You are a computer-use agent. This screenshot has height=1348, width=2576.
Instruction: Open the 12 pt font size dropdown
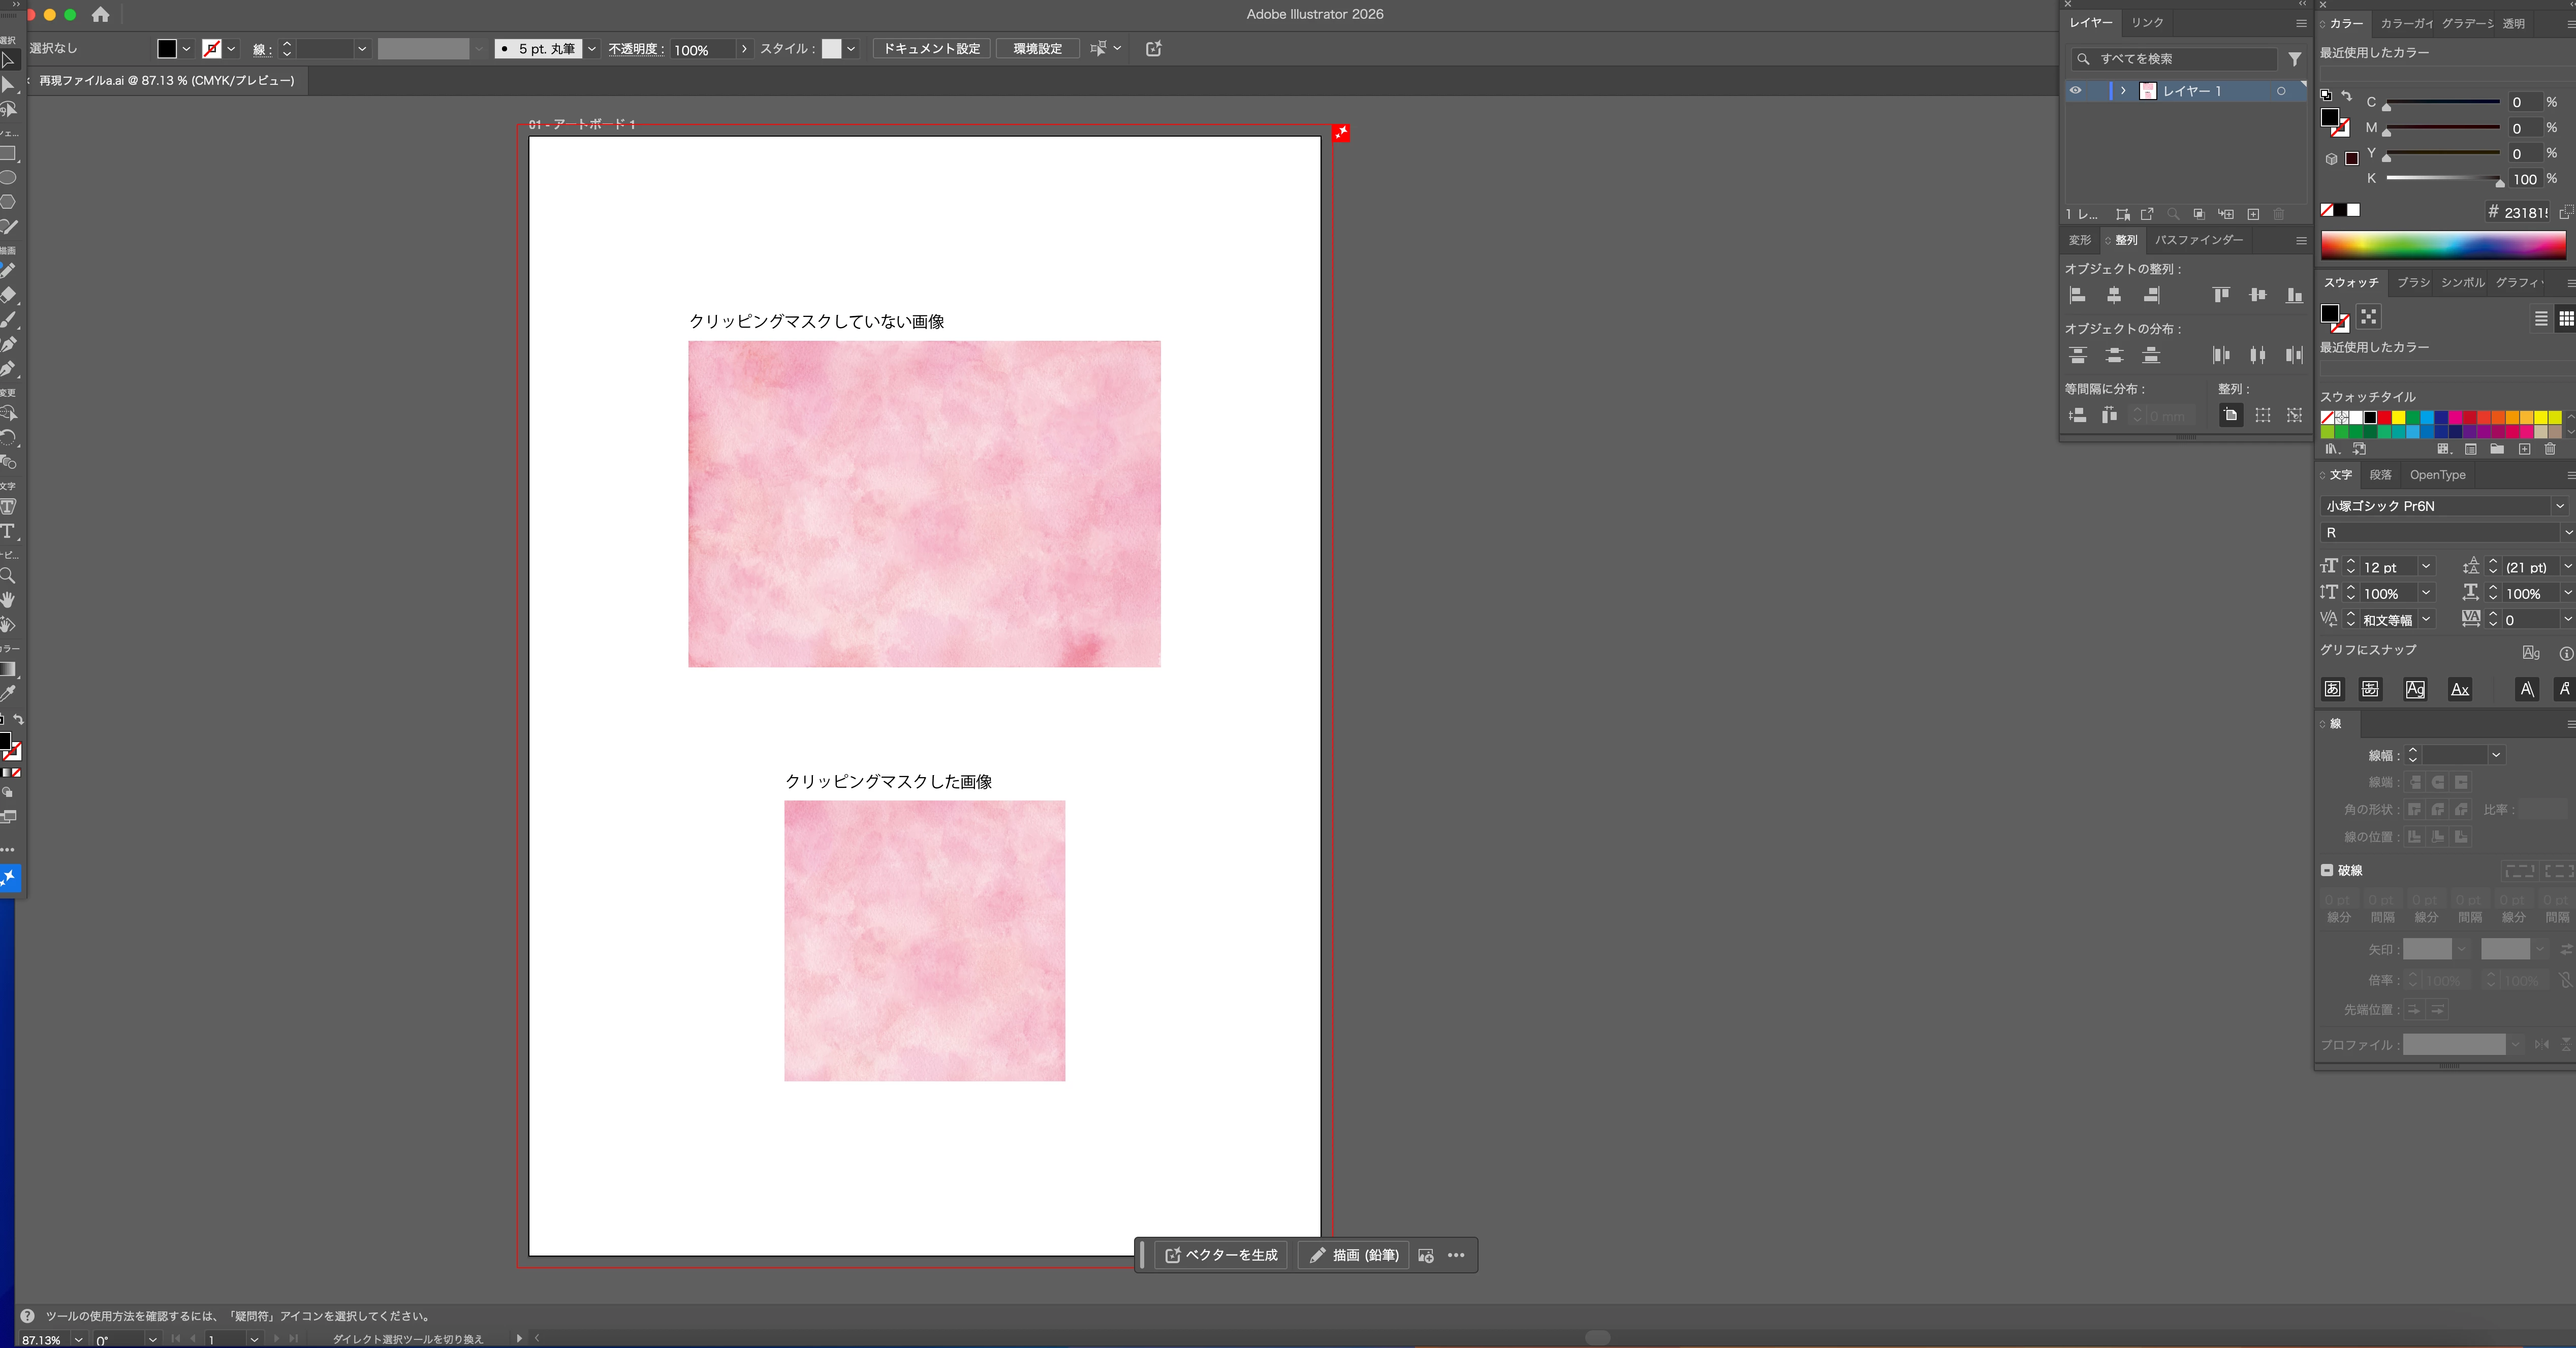coord(2425,567)
